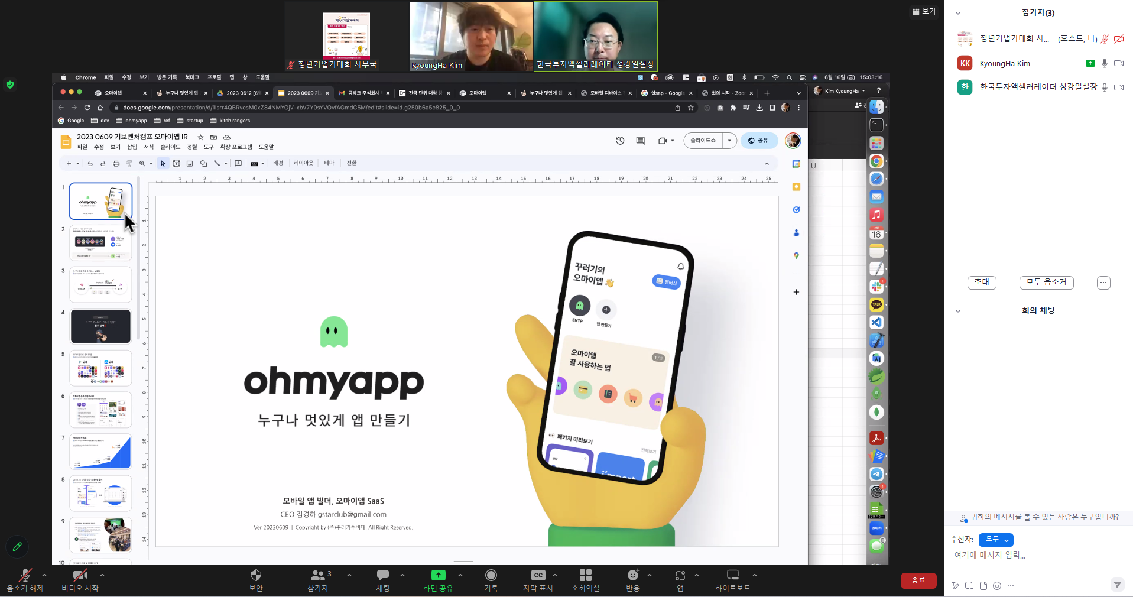
Task: Click 한국투자액셀러레이터 participant camera icon
Action: point(1119,87)
